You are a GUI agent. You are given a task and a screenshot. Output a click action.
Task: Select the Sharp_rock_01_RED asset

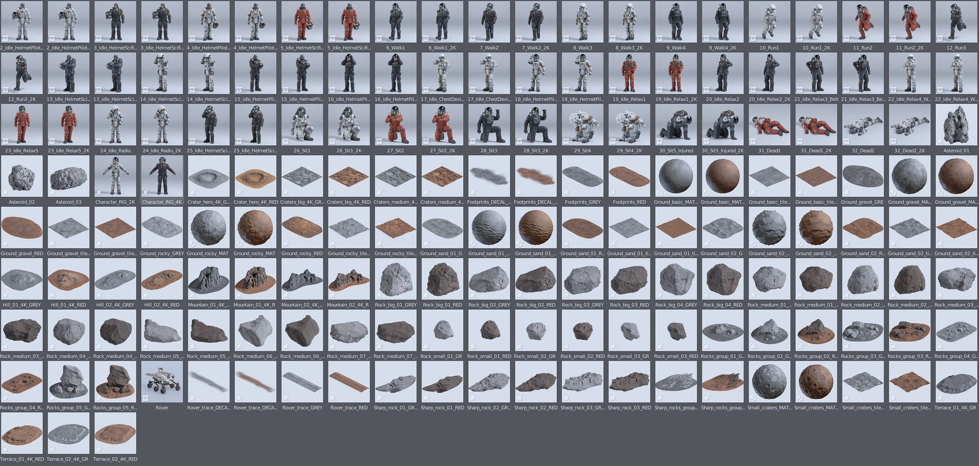442,381
